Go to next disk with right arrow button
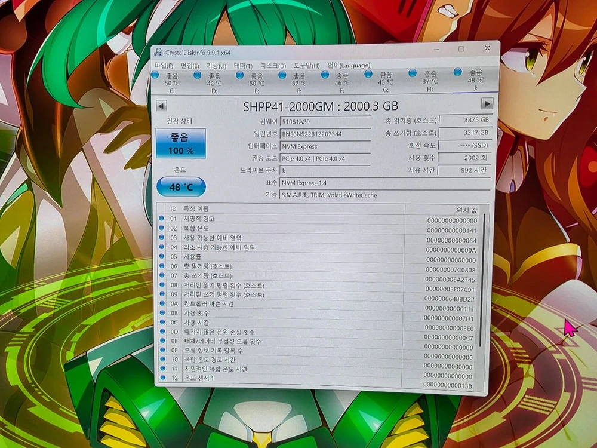 pos(487,103)
